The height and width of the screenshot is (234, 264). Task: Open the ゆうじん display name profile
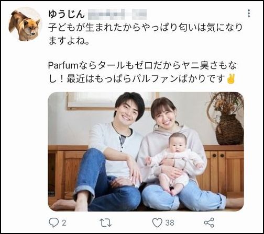(67, 14)
